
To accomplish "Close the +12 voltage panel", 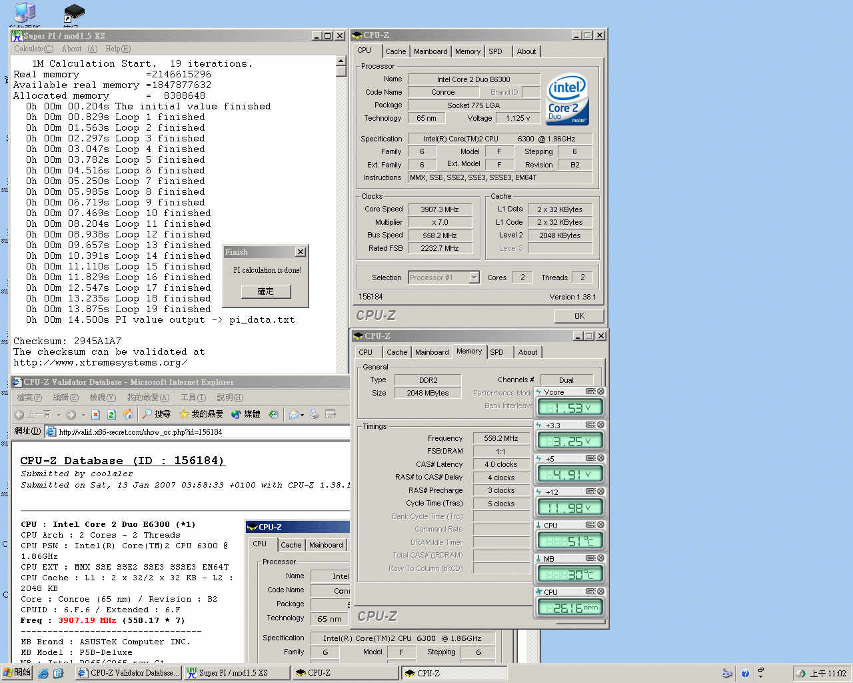I will pyautogui.click(x=600, y=492).
